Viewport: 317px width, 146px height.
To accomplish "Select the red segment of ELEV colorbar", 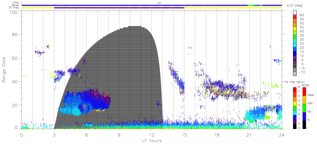I will click(295, 16).
